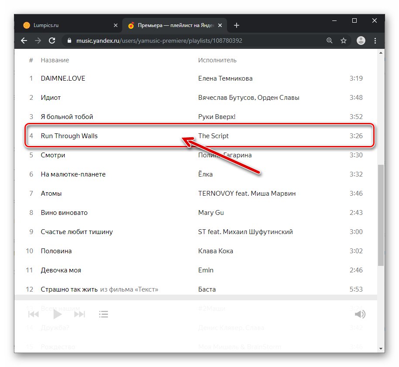Image resolution: width=399 pixels, height=367 pixels.
Task: Click the page vertical scrollbar thumb
Action: 381,215
